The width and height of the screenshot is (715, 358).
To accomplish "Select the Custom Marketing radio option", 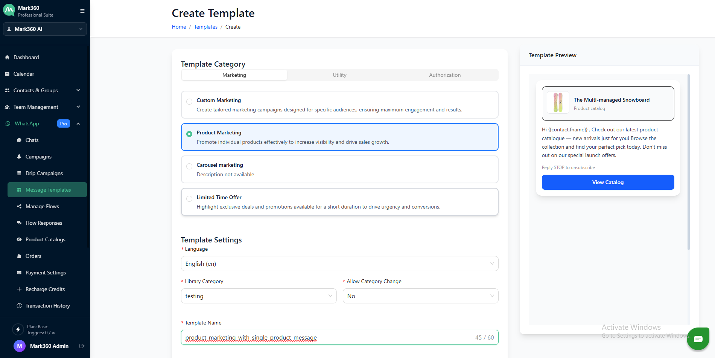I will pos(189,101).
